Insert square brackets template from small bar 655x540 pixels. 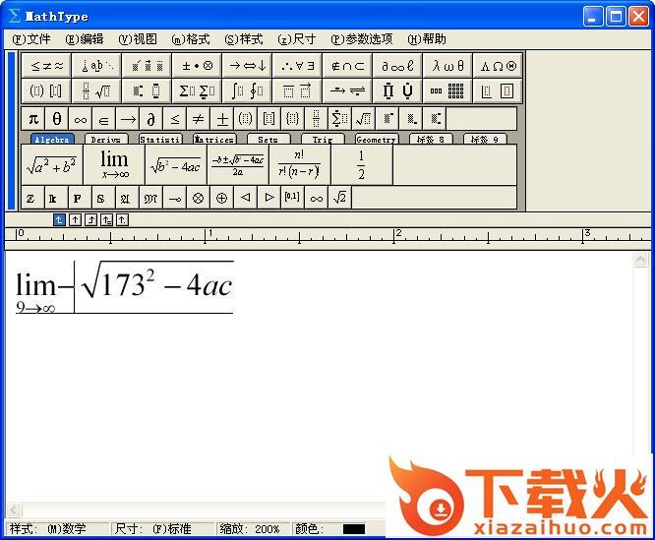tap(269, 119)
